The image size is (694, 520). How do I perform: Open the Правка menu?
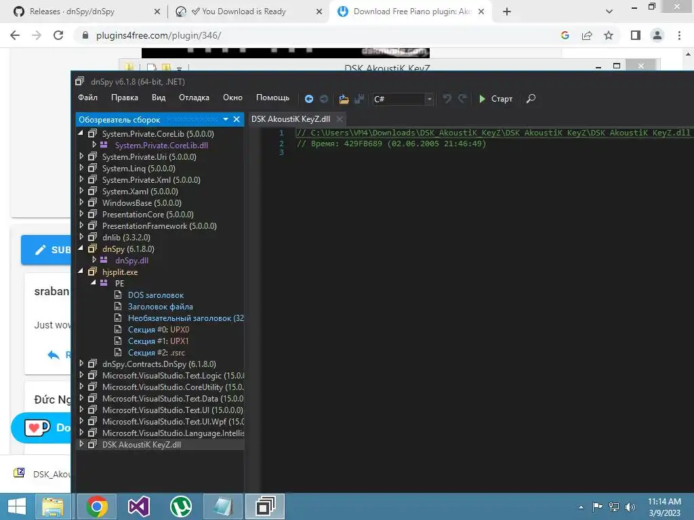pos(125,97)
